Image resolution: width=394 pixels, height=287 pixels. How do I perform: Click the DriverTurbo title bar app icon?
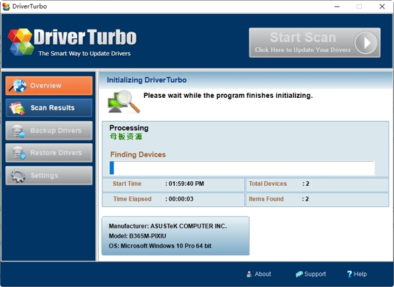[7, 6]
